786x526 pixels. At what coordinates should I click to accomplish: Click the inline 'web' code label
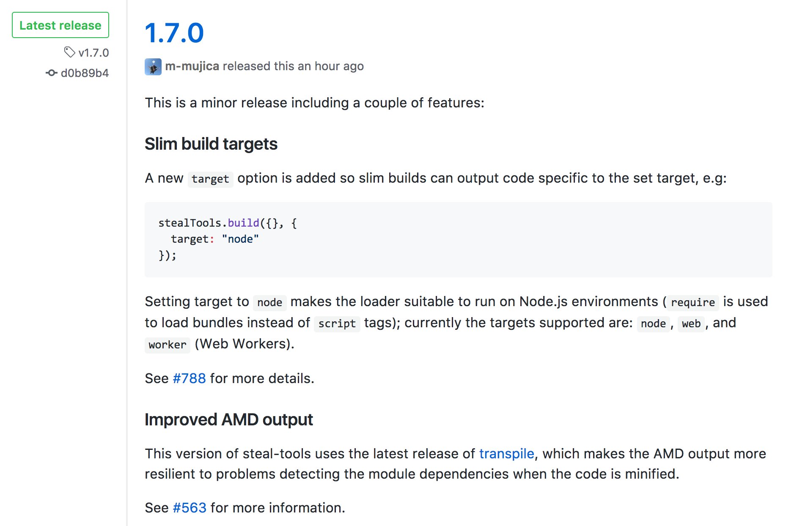(x=691, y=323)
